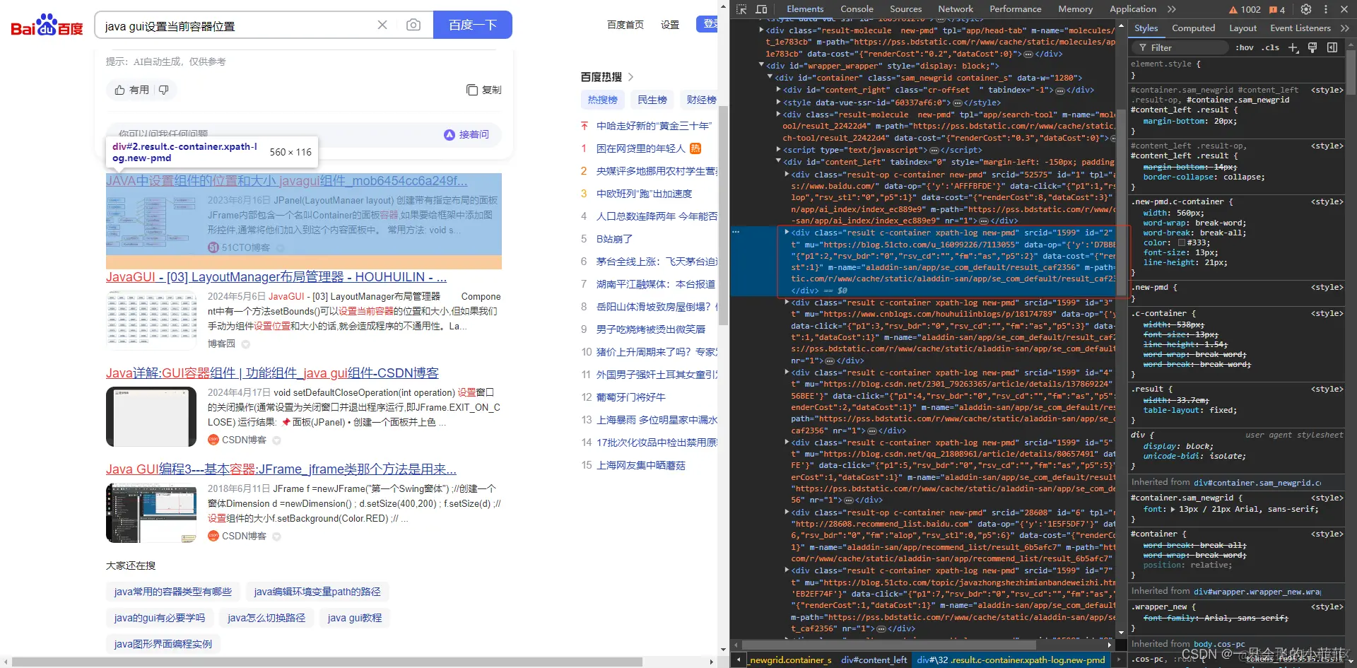Clear the Baidu search box with X
The width and height of the screenshot is (1357, 668).
(382, 25)
